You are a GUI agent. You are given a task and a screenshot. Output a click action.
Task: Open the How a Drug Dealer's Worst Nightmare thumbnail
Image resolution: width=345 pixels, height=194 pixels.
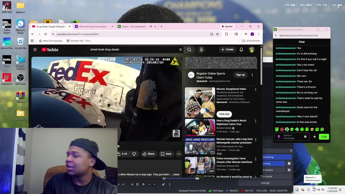point(200,127)
